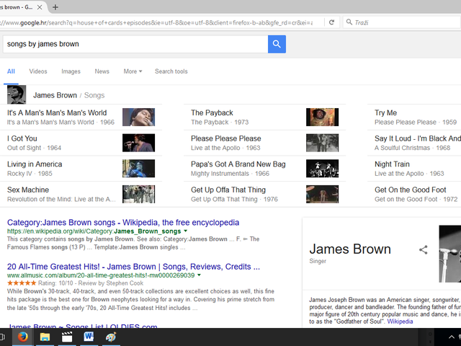Screen dimensions: 461x346
Task: Open Papa's Got A Brand New Bag thumbnail
Action: (x=322, y=168)
